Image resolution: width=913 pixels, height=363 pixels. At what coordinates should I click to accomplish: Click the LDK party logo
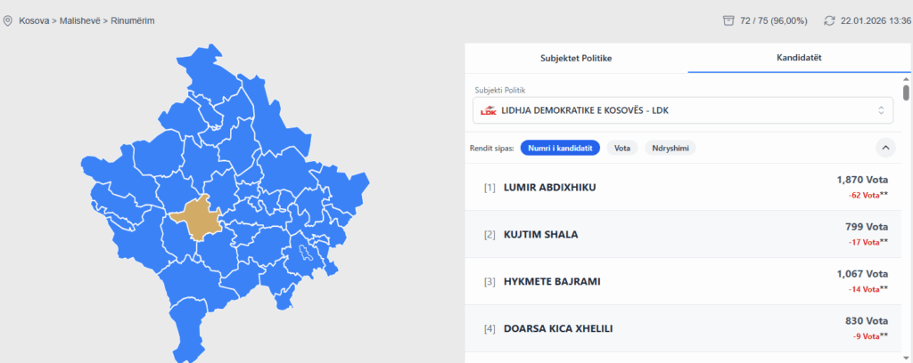[488, 110]
